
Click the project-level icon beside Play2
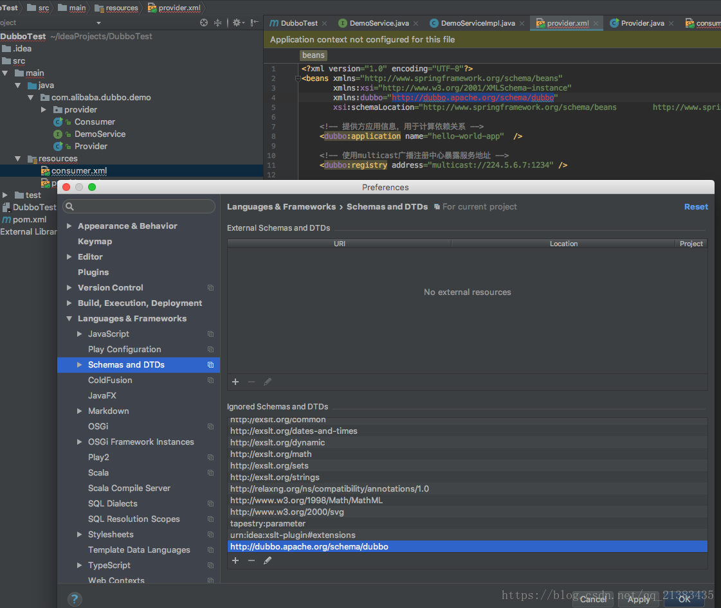[x=210, y=457]
